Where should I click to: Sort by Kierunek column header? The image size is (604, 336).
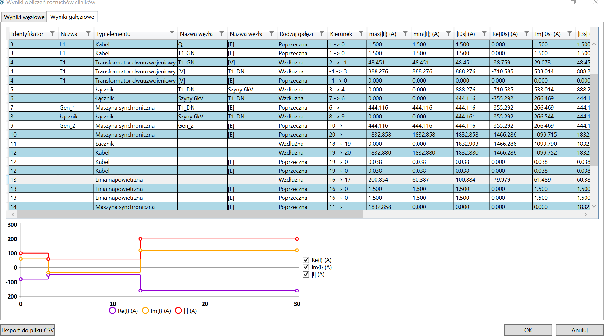coord(341,34)
